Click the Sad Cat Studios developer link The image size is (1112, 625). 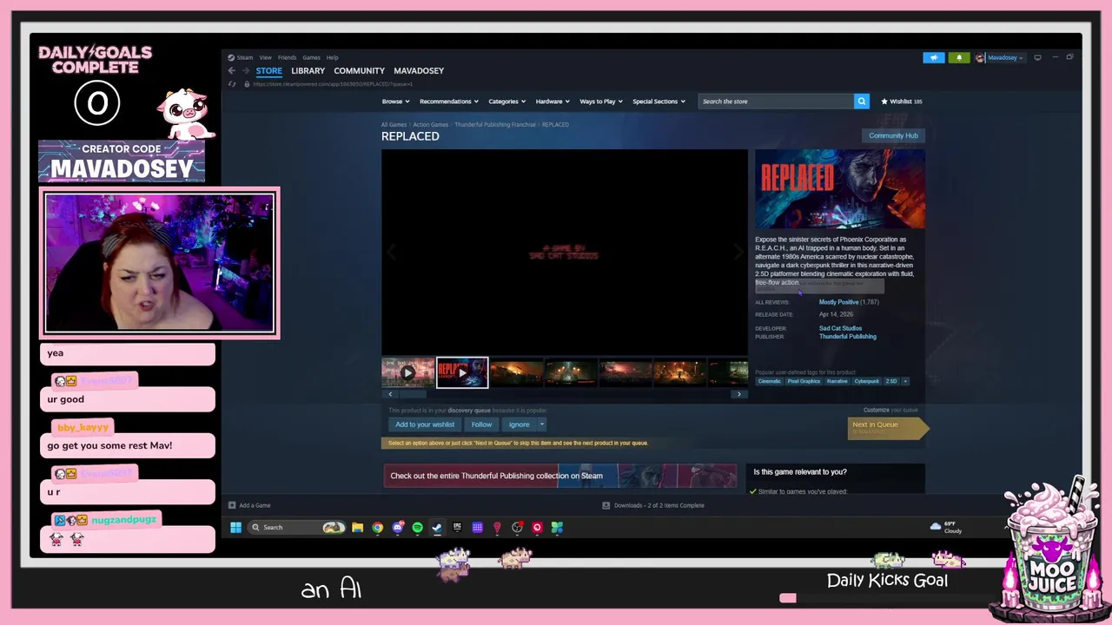click(840, 328)
